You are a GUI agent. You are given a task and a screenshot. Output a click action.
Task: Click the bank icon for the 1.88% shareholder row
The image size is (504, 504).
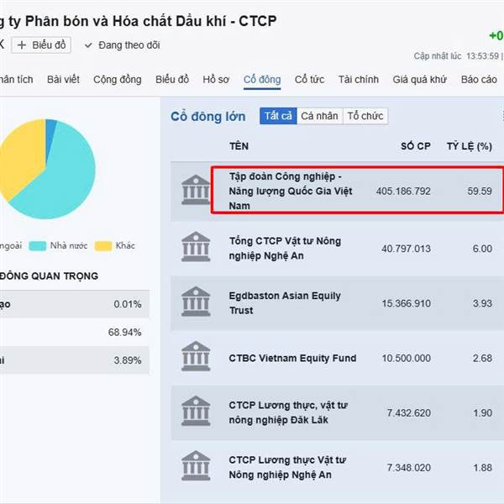point(195,467)
